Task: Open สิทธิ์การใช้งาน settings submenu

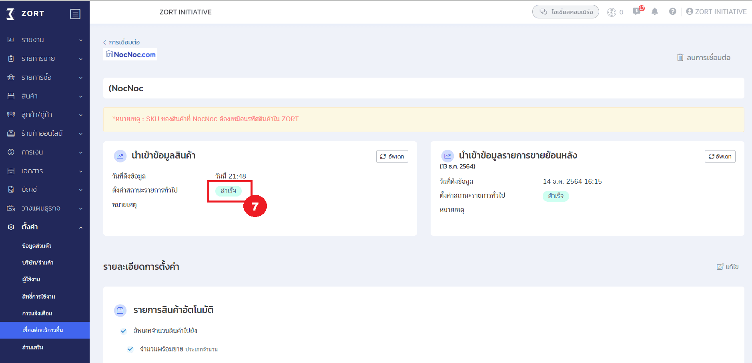Action: (39, 297)
